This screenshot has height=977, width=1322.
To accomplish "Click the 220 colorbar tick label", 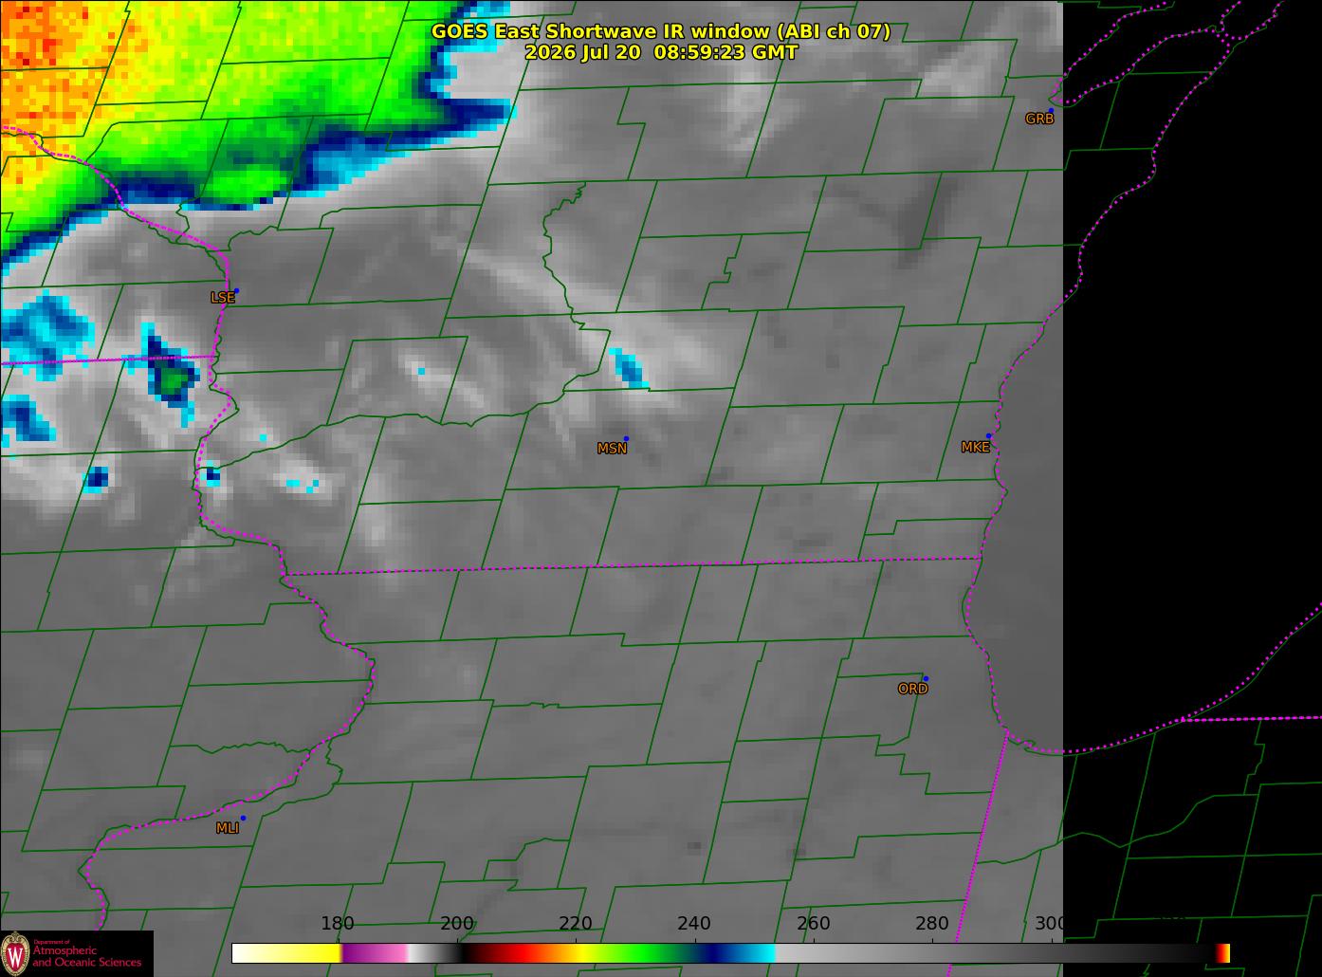I will click(576, 923).
